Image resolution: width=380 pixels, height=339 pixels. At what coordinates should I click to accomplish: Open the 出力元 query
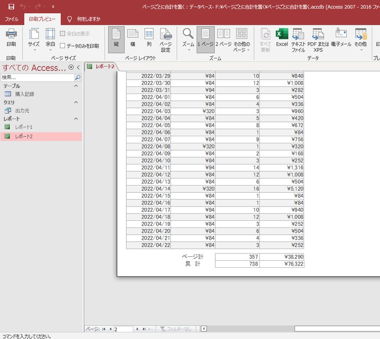(22, 111)
